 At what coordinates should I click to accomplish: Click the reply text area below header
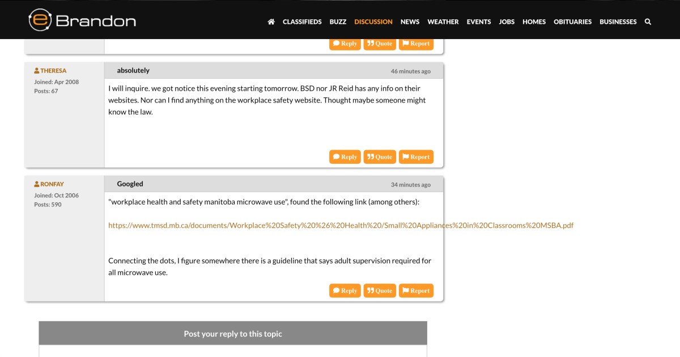pos(232,351)
